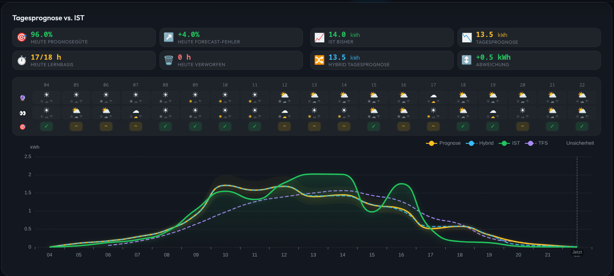Viewport: 614px width, 276px height.
Task: Click the 1.5 label on the chart y-axis
Action: tap(28, 193)
